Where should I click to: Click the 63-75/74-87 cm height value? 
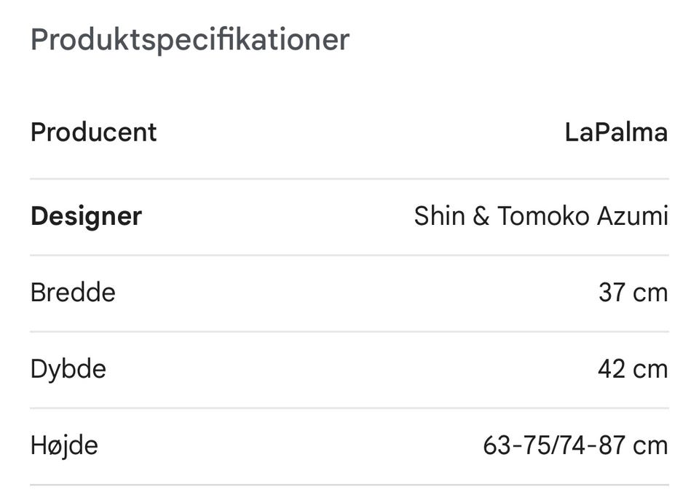click(x=575, y=445)
